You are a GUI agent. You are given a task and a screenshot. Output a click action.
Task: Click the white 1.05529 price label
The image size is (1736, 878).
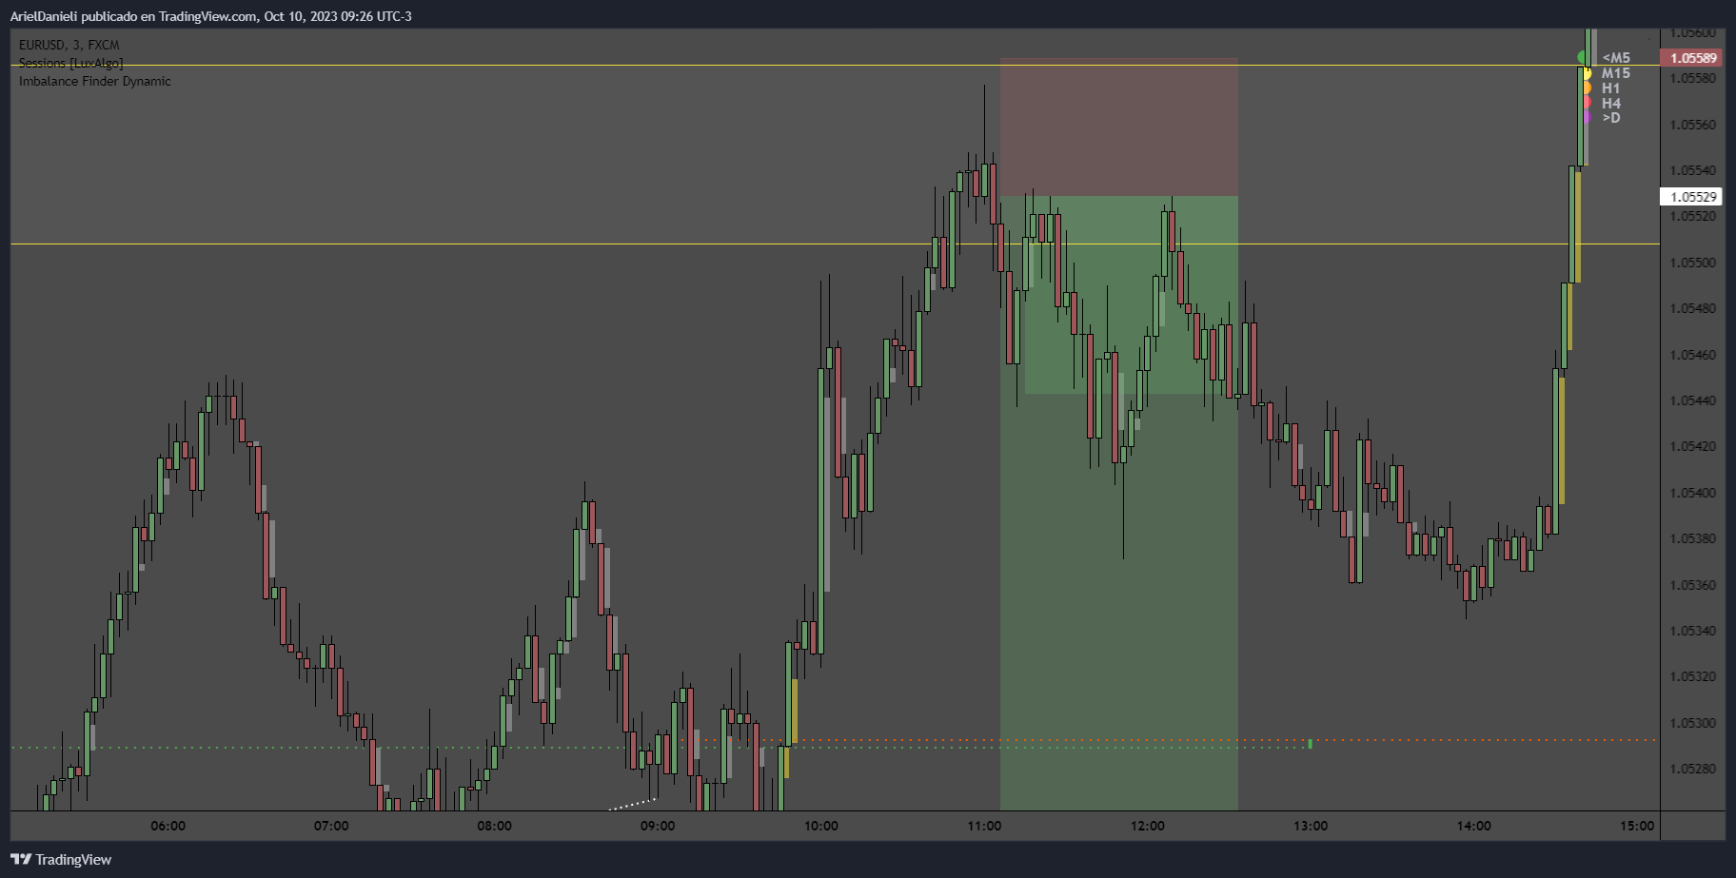click(1692, 197)
